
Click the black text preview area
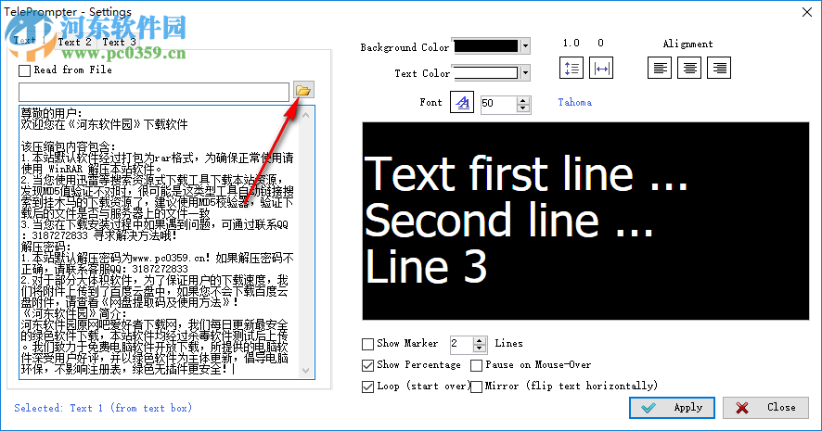tap(585, 221)
